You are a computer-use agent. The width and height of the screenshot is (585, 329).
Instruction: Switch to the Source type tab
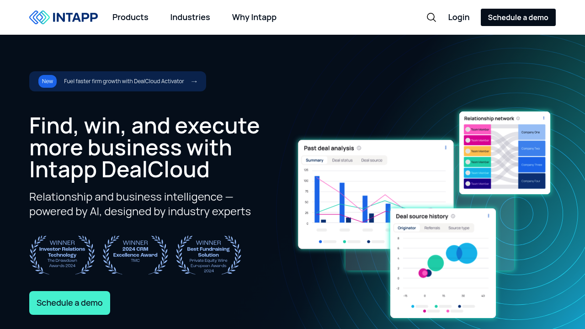click(459, 228)
